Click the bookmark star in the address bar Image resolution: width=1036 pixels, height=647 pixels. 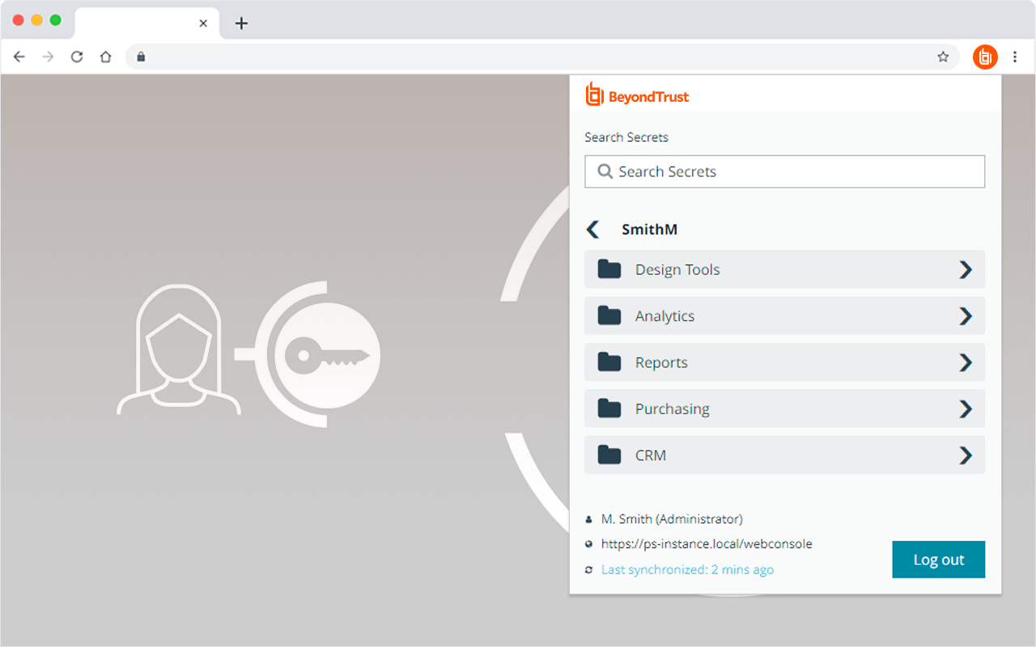pos(943,57)
